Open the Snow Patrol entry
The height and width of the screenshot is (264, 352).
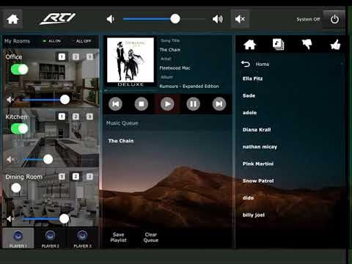click(x=258, y=181)
